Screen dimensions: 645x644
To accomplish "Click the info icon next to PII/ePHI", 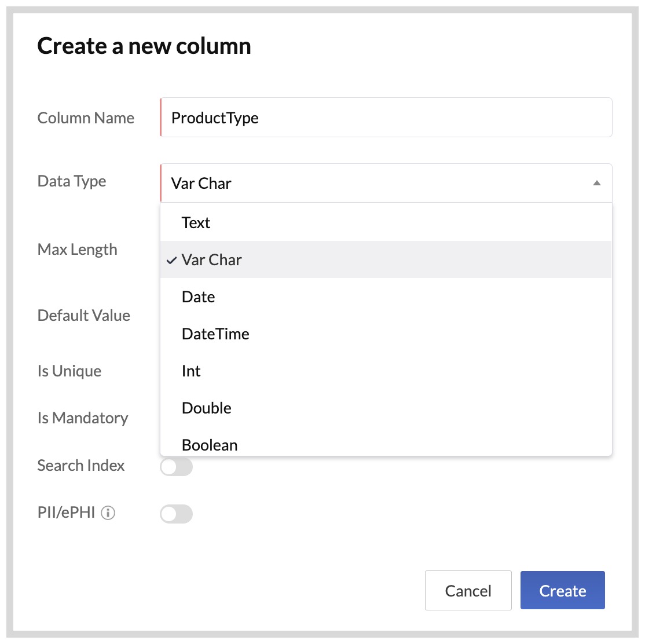I will click(109, 513).
